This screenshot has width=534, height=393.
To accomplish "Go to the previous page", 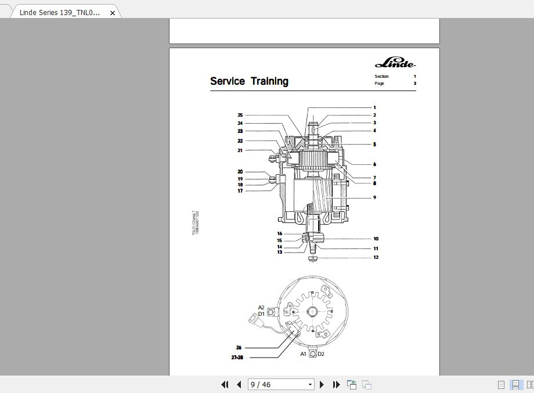I will [239, 384].
